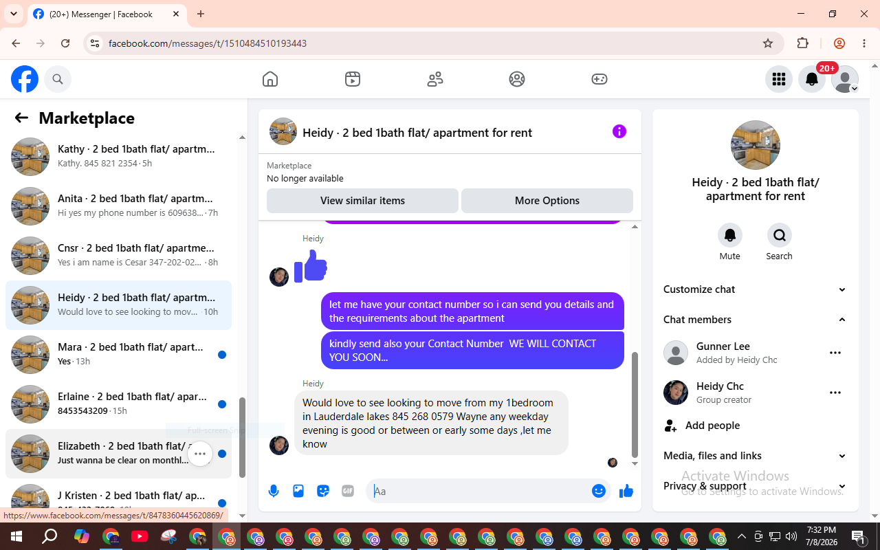Open the Reels video icon
This screenshot has width=880, height=550.
tap(353, 79)
